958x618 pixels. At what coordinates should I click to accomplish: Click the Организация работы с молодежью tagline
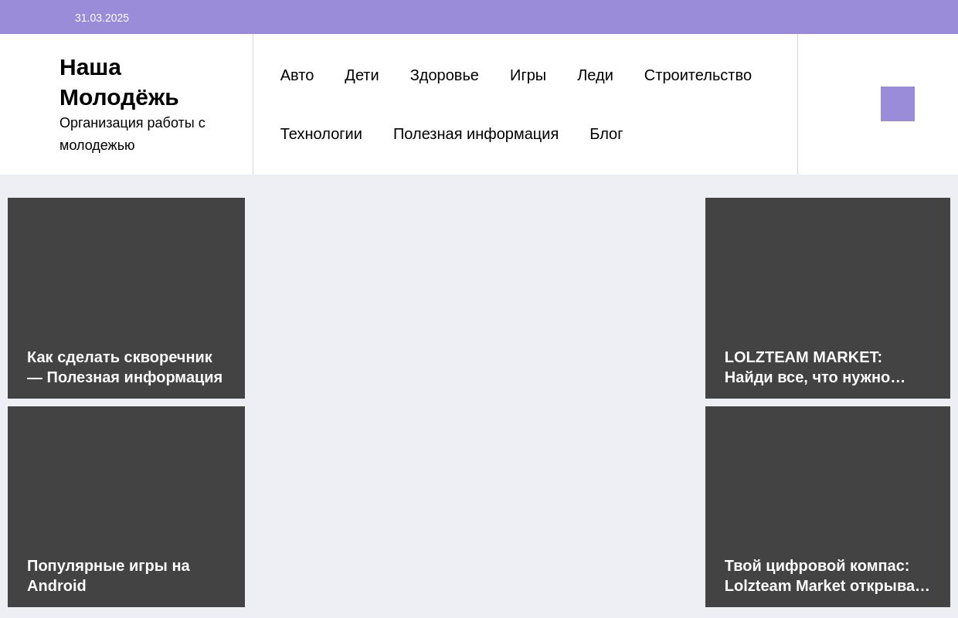pyautogui.click(x=132, y=134)
